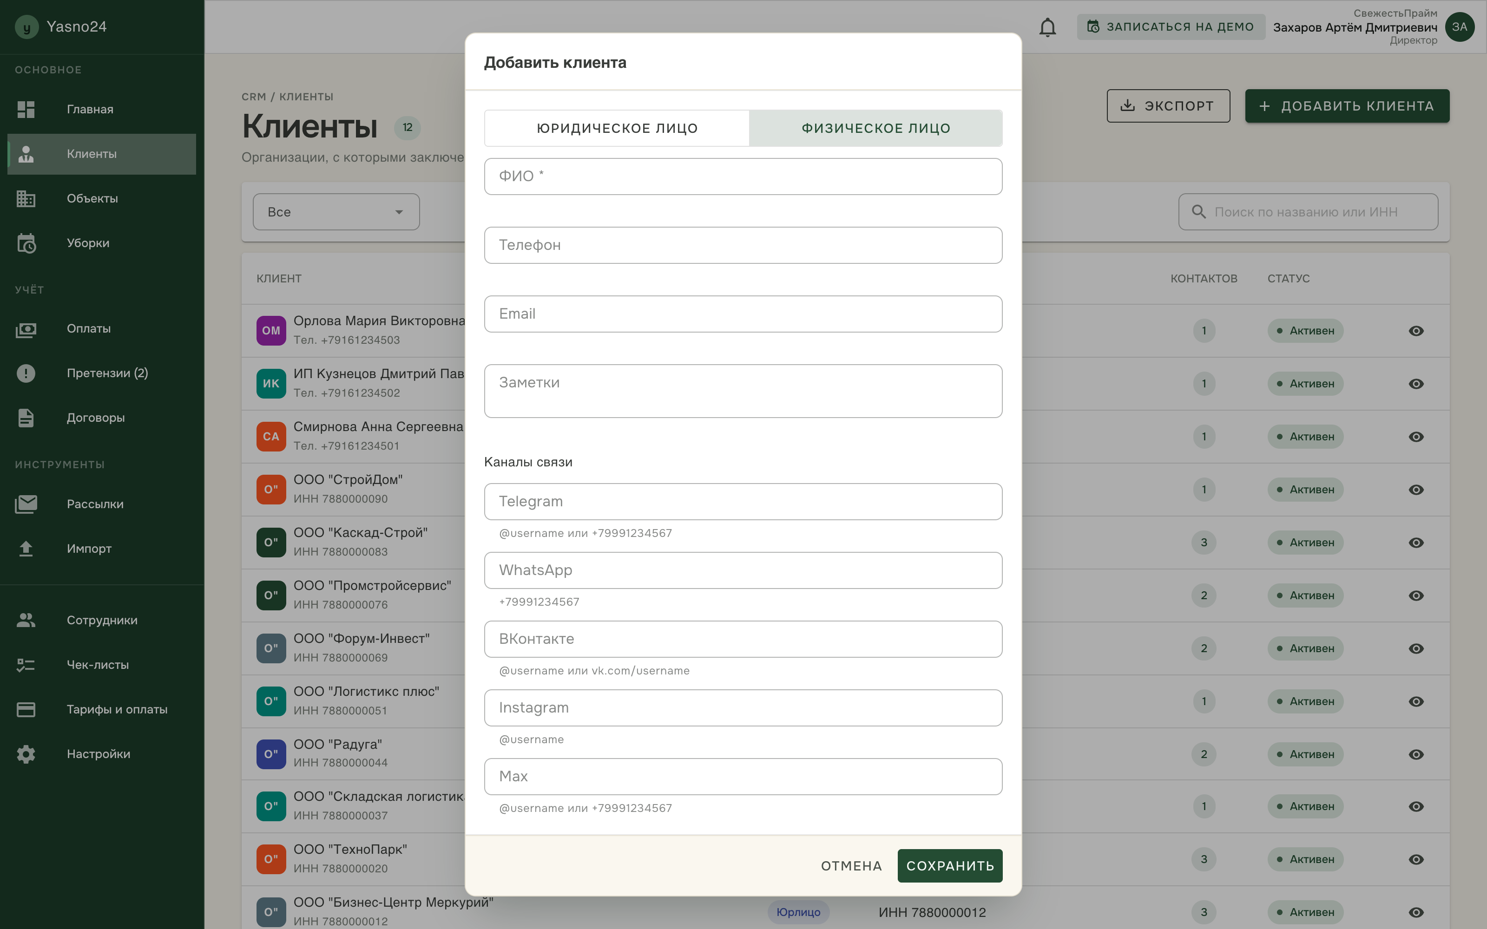1487x929 pixels.
Task: Click the Экспорт button
Action: (1168, 106)
